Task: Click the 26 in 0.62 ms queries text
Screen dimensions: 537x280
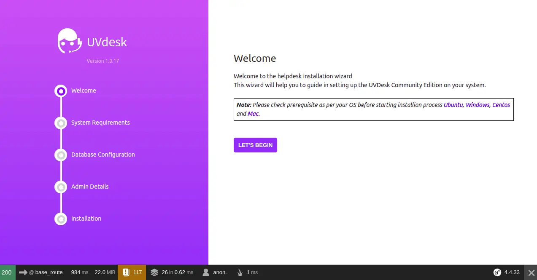Action: click(178, 272)
